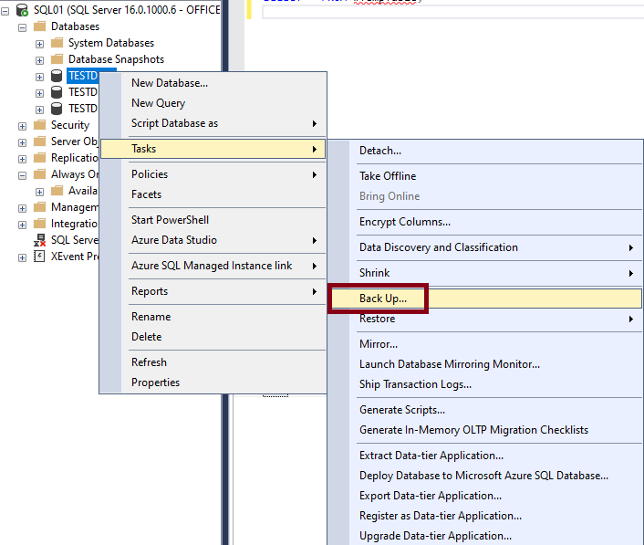
Task: Select Deploy Database to Microsoft Azure SQL Database...
Action: pyautogui.click(x=486, y=476)
